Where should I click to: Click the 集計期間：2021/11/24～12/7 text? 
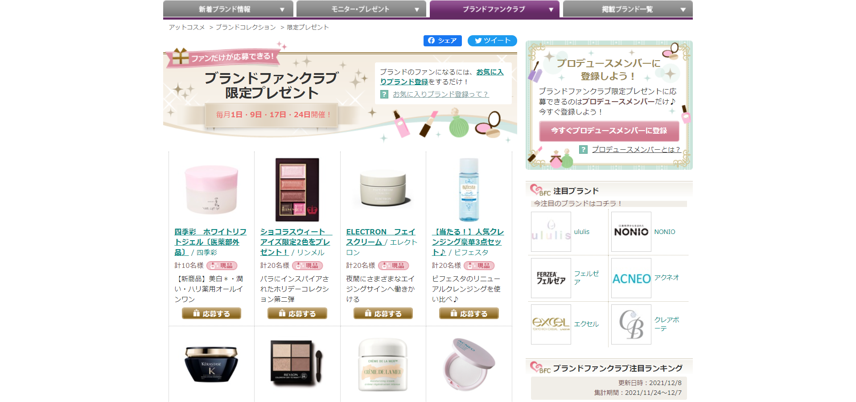point(638,393)
